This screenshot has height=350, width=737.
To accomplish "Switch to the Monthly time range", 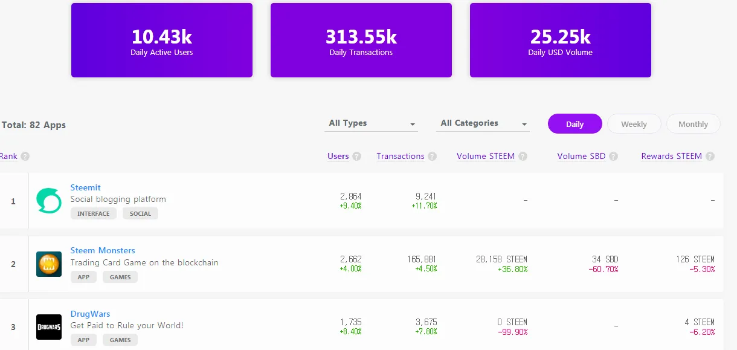I will pos(693,124).
